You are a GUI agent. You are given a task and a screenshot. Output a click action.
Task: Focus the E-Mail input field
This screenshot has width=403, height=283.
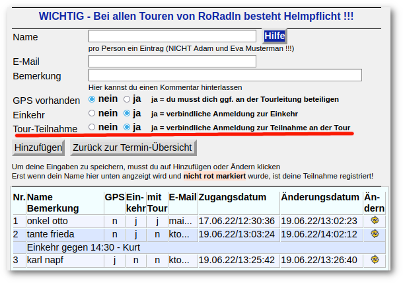(x=172, y=61)
